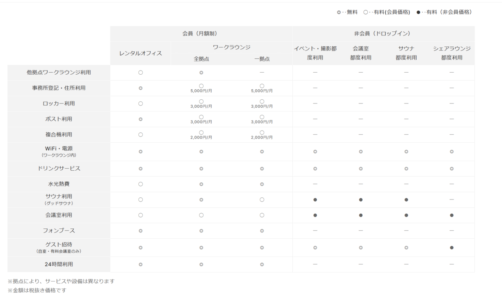
Task: Click the ポスト利用 row label
Action: 59,119
